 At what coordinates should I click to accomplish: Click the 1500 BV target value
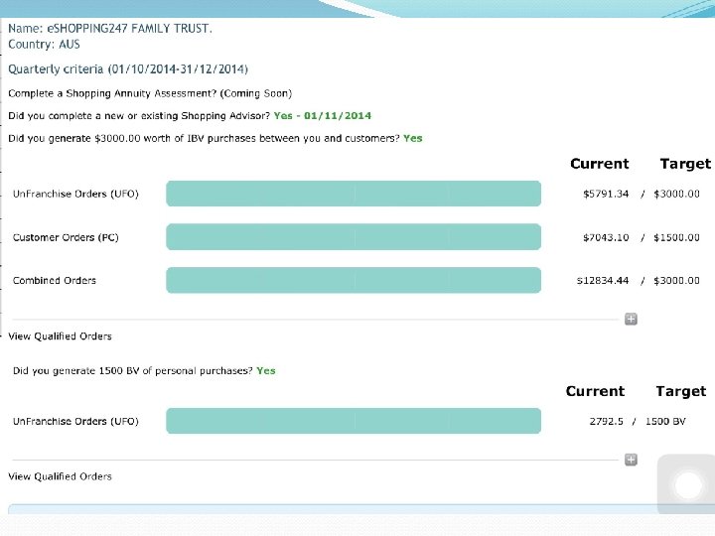tap(665, 421)
